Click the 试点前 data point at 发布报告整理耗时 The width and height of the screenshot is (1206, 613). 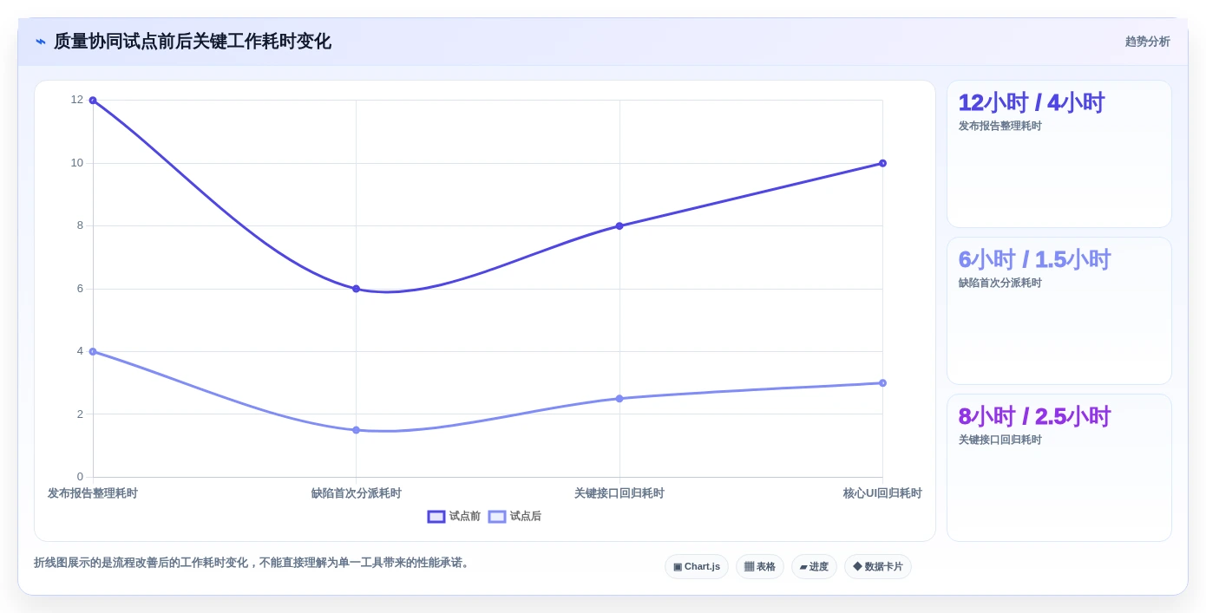[93, 101]
